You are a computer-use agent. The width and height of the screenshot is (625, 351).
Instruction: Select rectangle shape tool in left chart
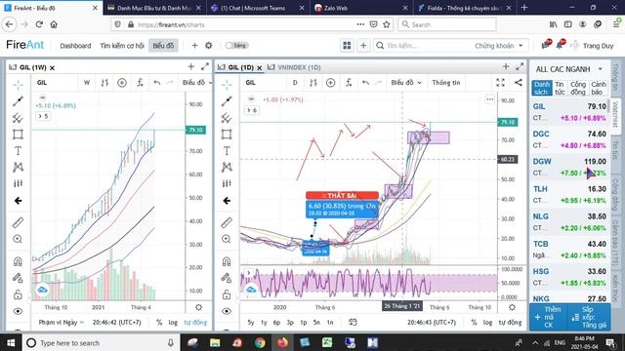pos(18,135)
